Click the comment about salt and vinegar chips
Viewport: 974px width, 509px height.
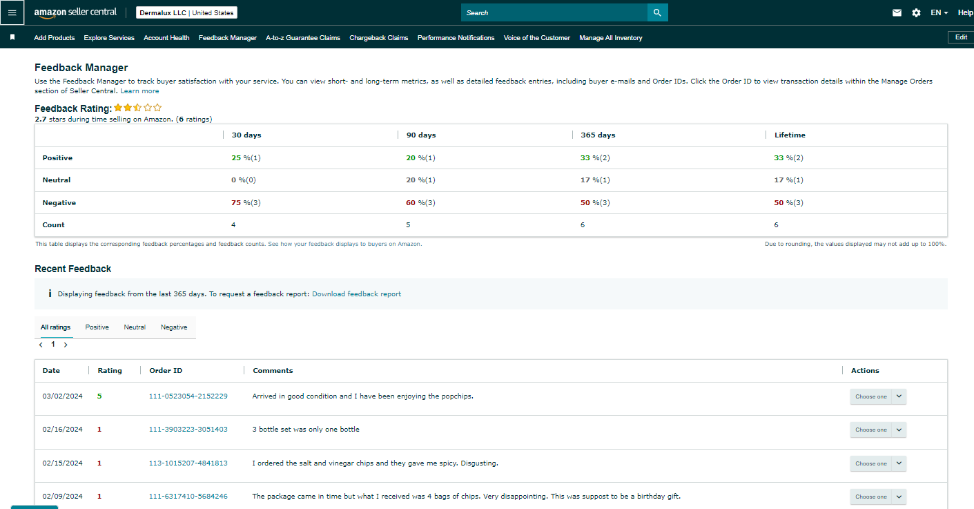click(376, 463)
